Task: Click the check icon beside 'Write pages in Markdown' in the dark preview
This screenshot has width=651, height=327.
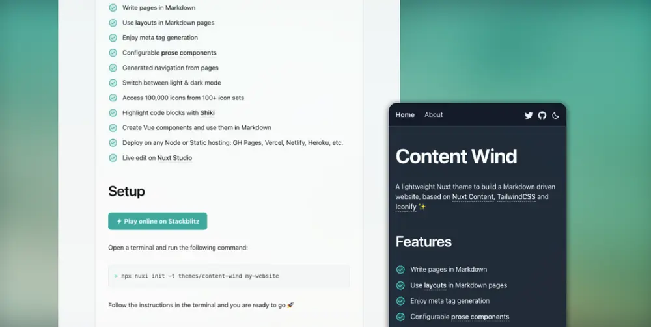Action: point(400,270)
